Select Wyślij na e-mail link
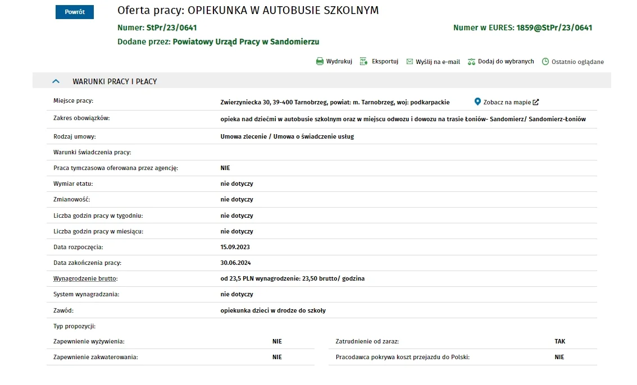This screenshot has width=637, height=385. (x=438, y=62)
